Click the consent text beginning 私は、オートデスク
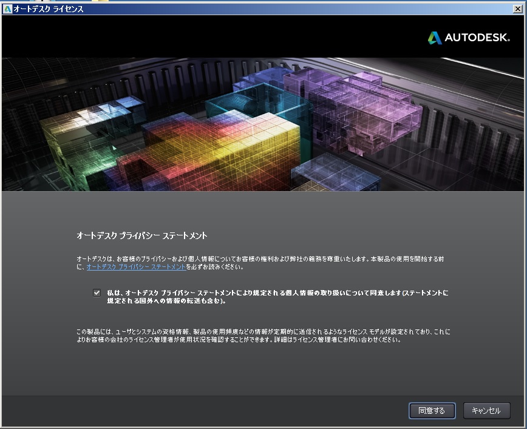The height and width of the screenshot is (429, 527). 277,297
